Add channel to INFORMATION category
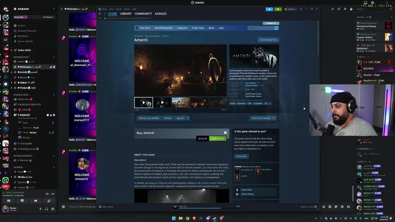The image size is (395, 222). coord(54,57)
